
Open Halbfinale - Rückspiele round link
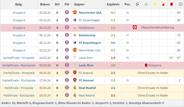tap(19, 95)
